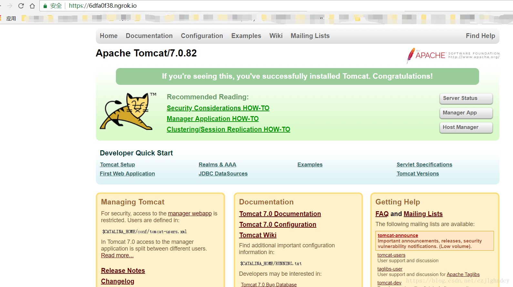Screen dimensions: 513x287
Task: Open Manager Application HOW-TO link
Action: [212, 119]
